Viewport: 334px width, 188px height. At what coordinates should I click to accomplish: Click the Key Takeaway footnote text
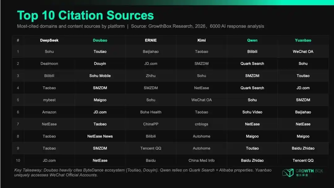pyautogui.click(x=143, y=173)
